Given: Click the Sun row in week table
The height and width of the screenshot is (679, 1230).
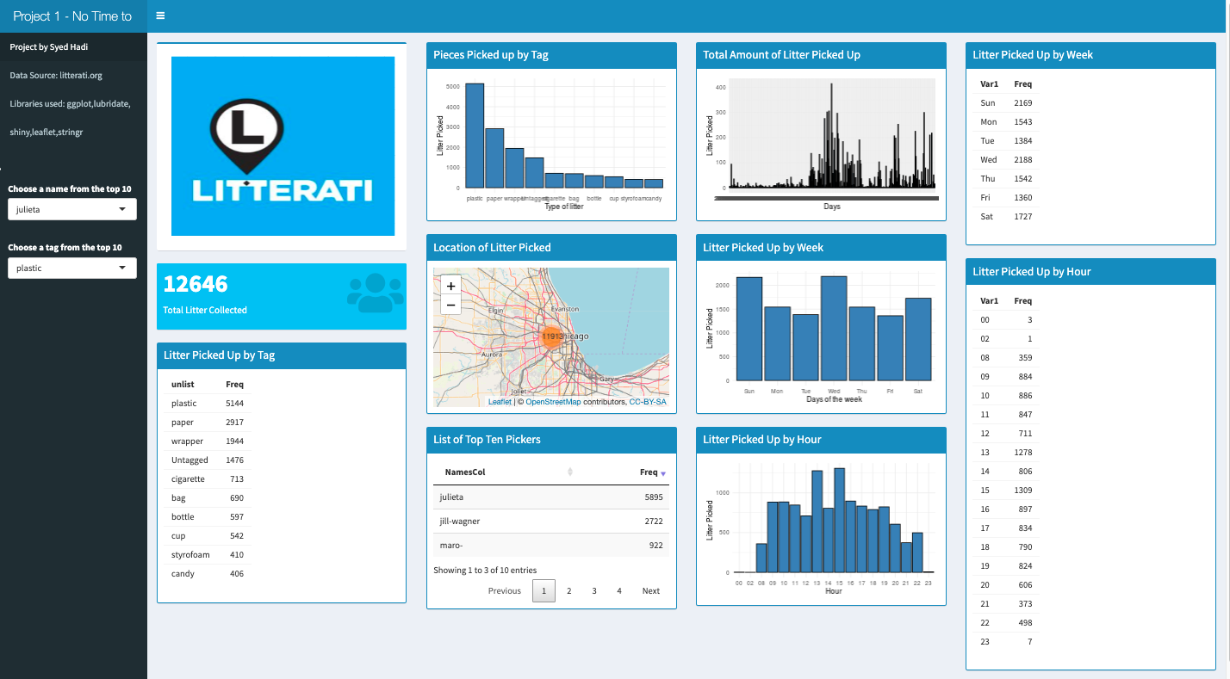Looking at the screenshot, I should pos(1007,103).
